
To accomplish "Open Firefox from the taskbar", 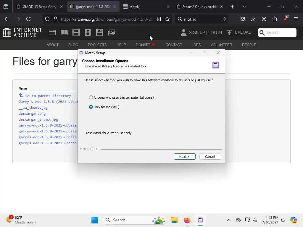I will (x=187, y=220).
